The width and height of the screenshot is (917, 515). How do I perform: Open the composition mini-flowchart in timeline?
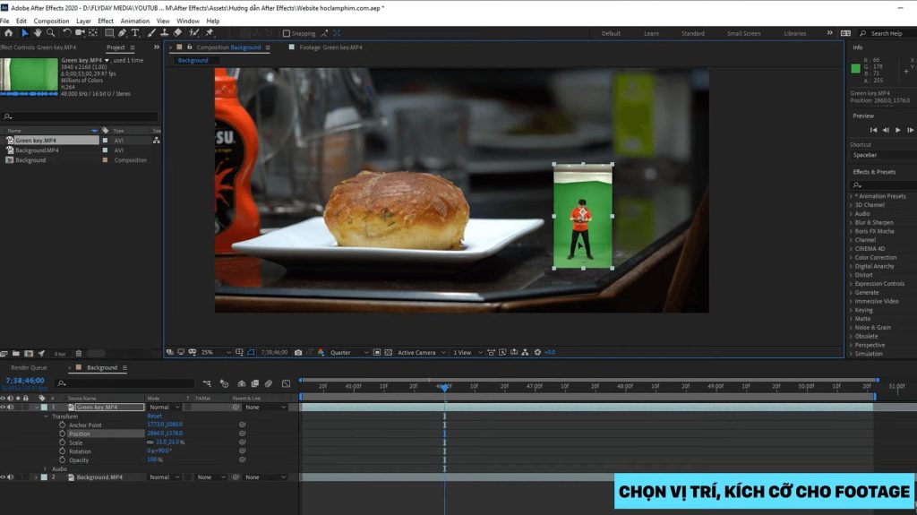tap(207, 383)
